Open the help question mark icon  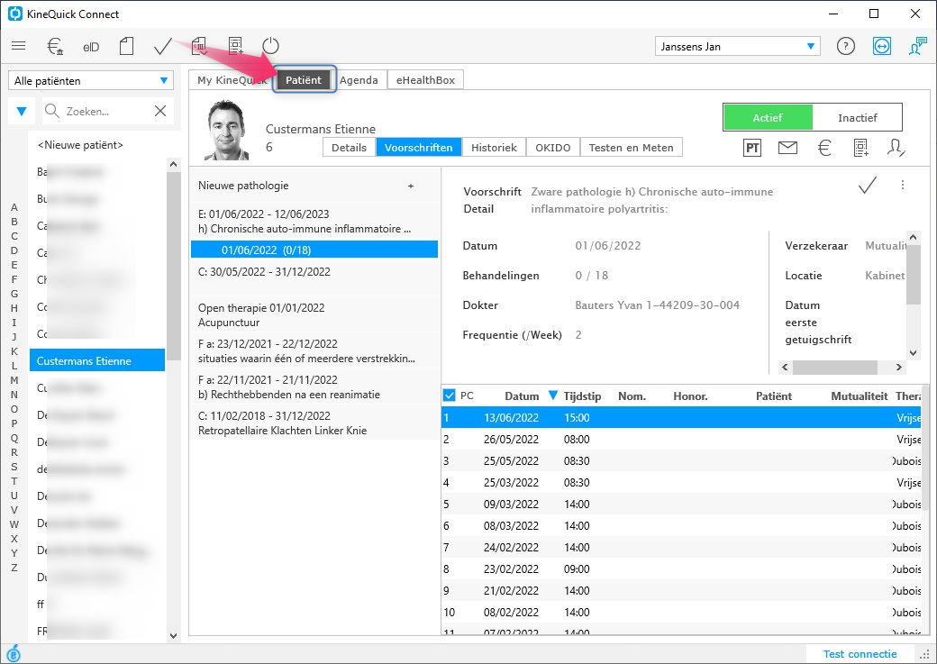click(x=846, y=46)
